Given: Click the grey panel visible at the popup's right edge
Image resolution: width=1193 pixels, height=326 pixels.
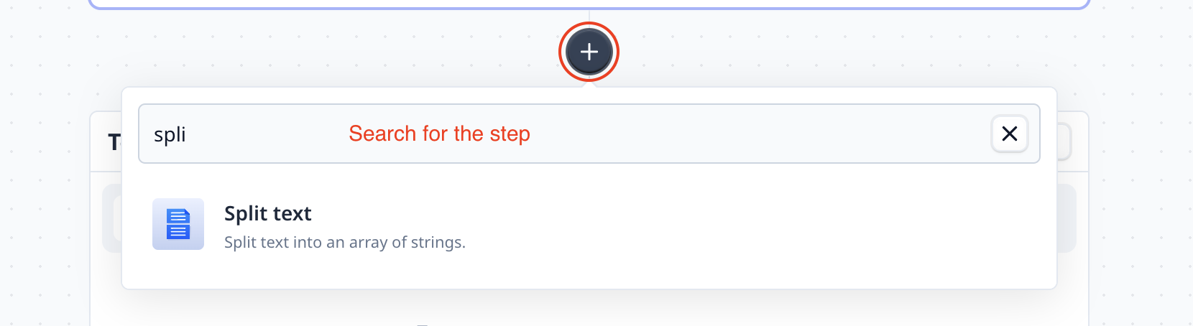Looking at the screenshot, I should point(1067,218).
